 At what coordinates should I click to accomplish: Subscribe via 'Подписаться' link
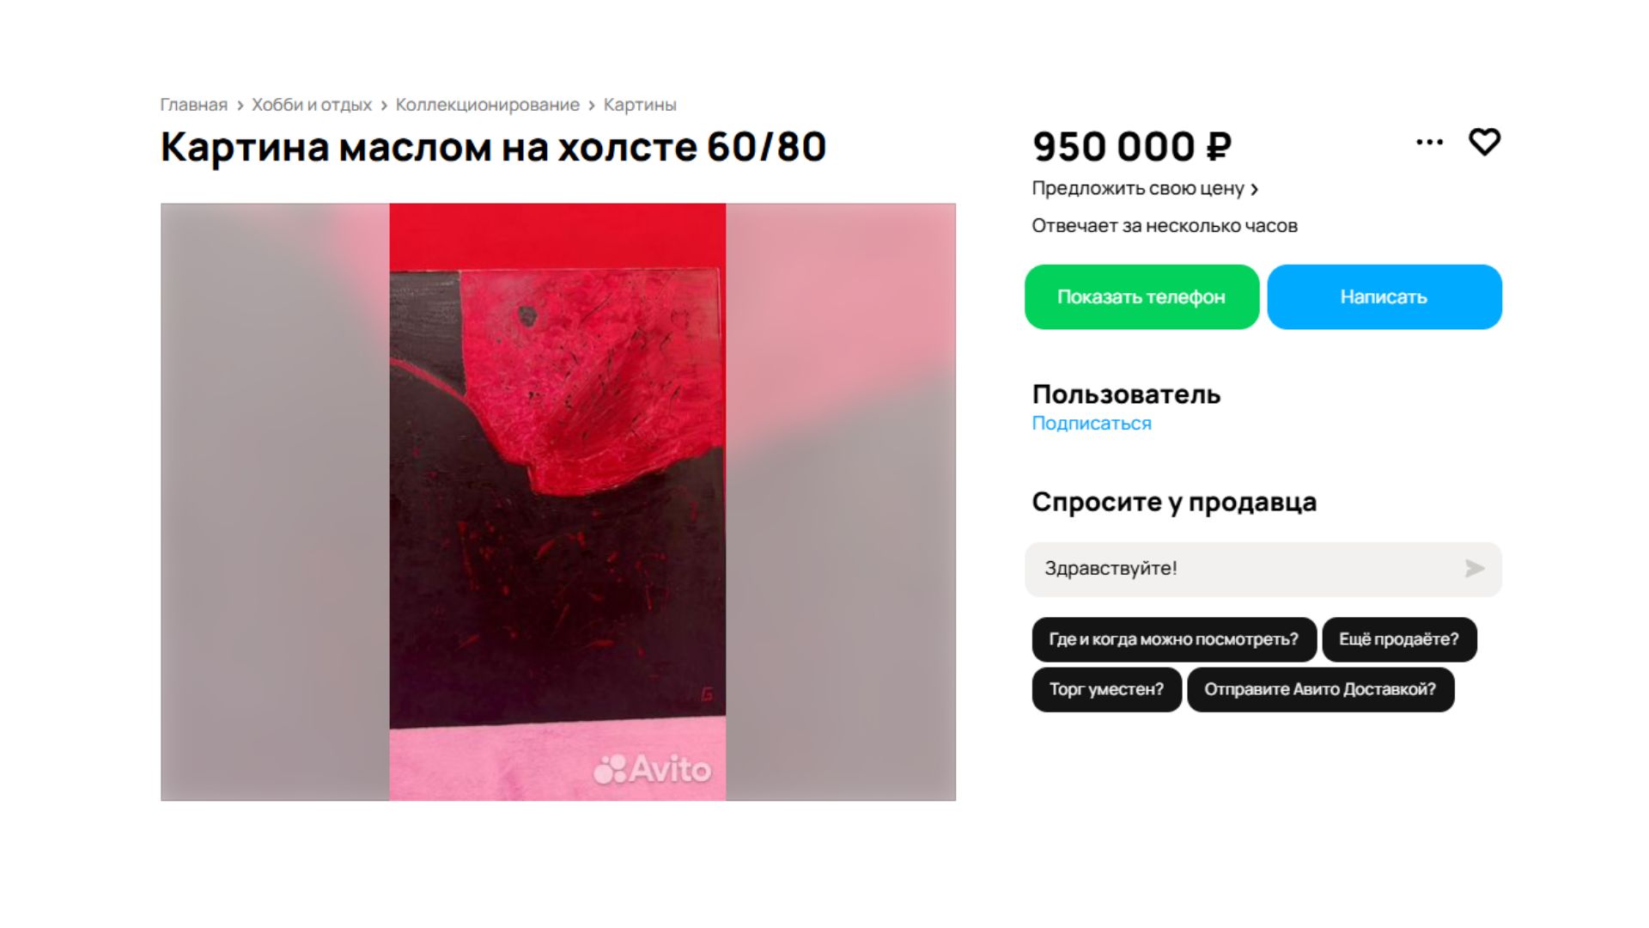coord(1091,423)
